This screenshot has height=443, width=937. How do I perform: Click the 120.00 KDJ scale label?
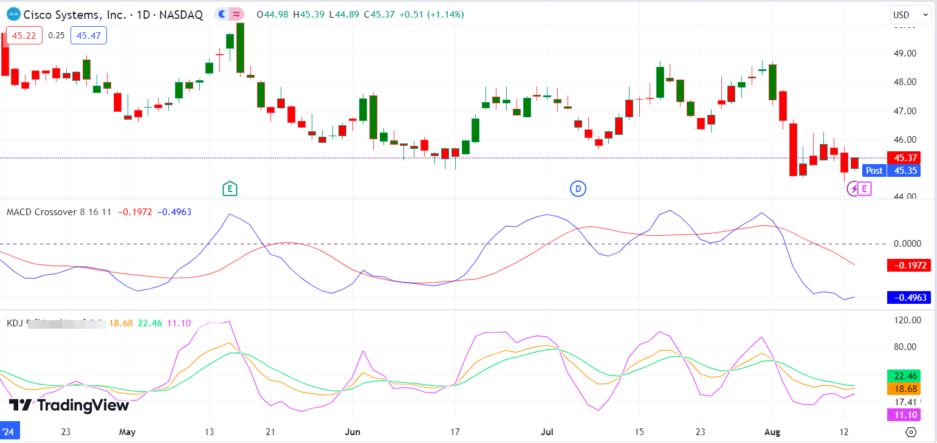pyautogui.click(x=906, y=320)
